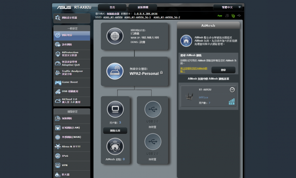
Task: Select the Game Boost menu entry text
Action: click(70, 82)
